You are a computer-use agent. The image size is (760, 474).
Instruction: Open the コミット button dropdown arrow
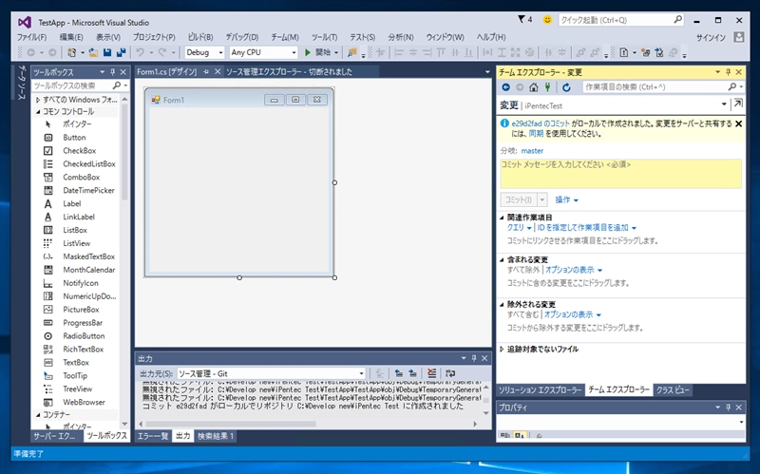[x=542, y=199]
